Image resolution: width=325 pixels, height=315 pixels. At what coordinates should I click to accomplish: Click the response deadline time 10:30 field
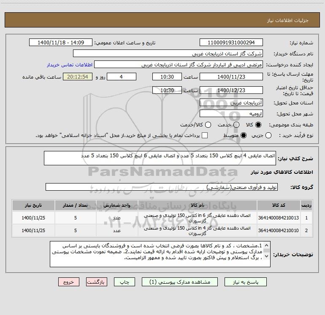[167, 77]
